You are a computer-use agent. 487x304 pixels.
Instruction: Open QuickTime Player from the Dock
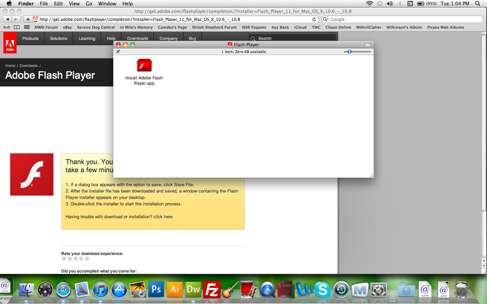(268, 290)
